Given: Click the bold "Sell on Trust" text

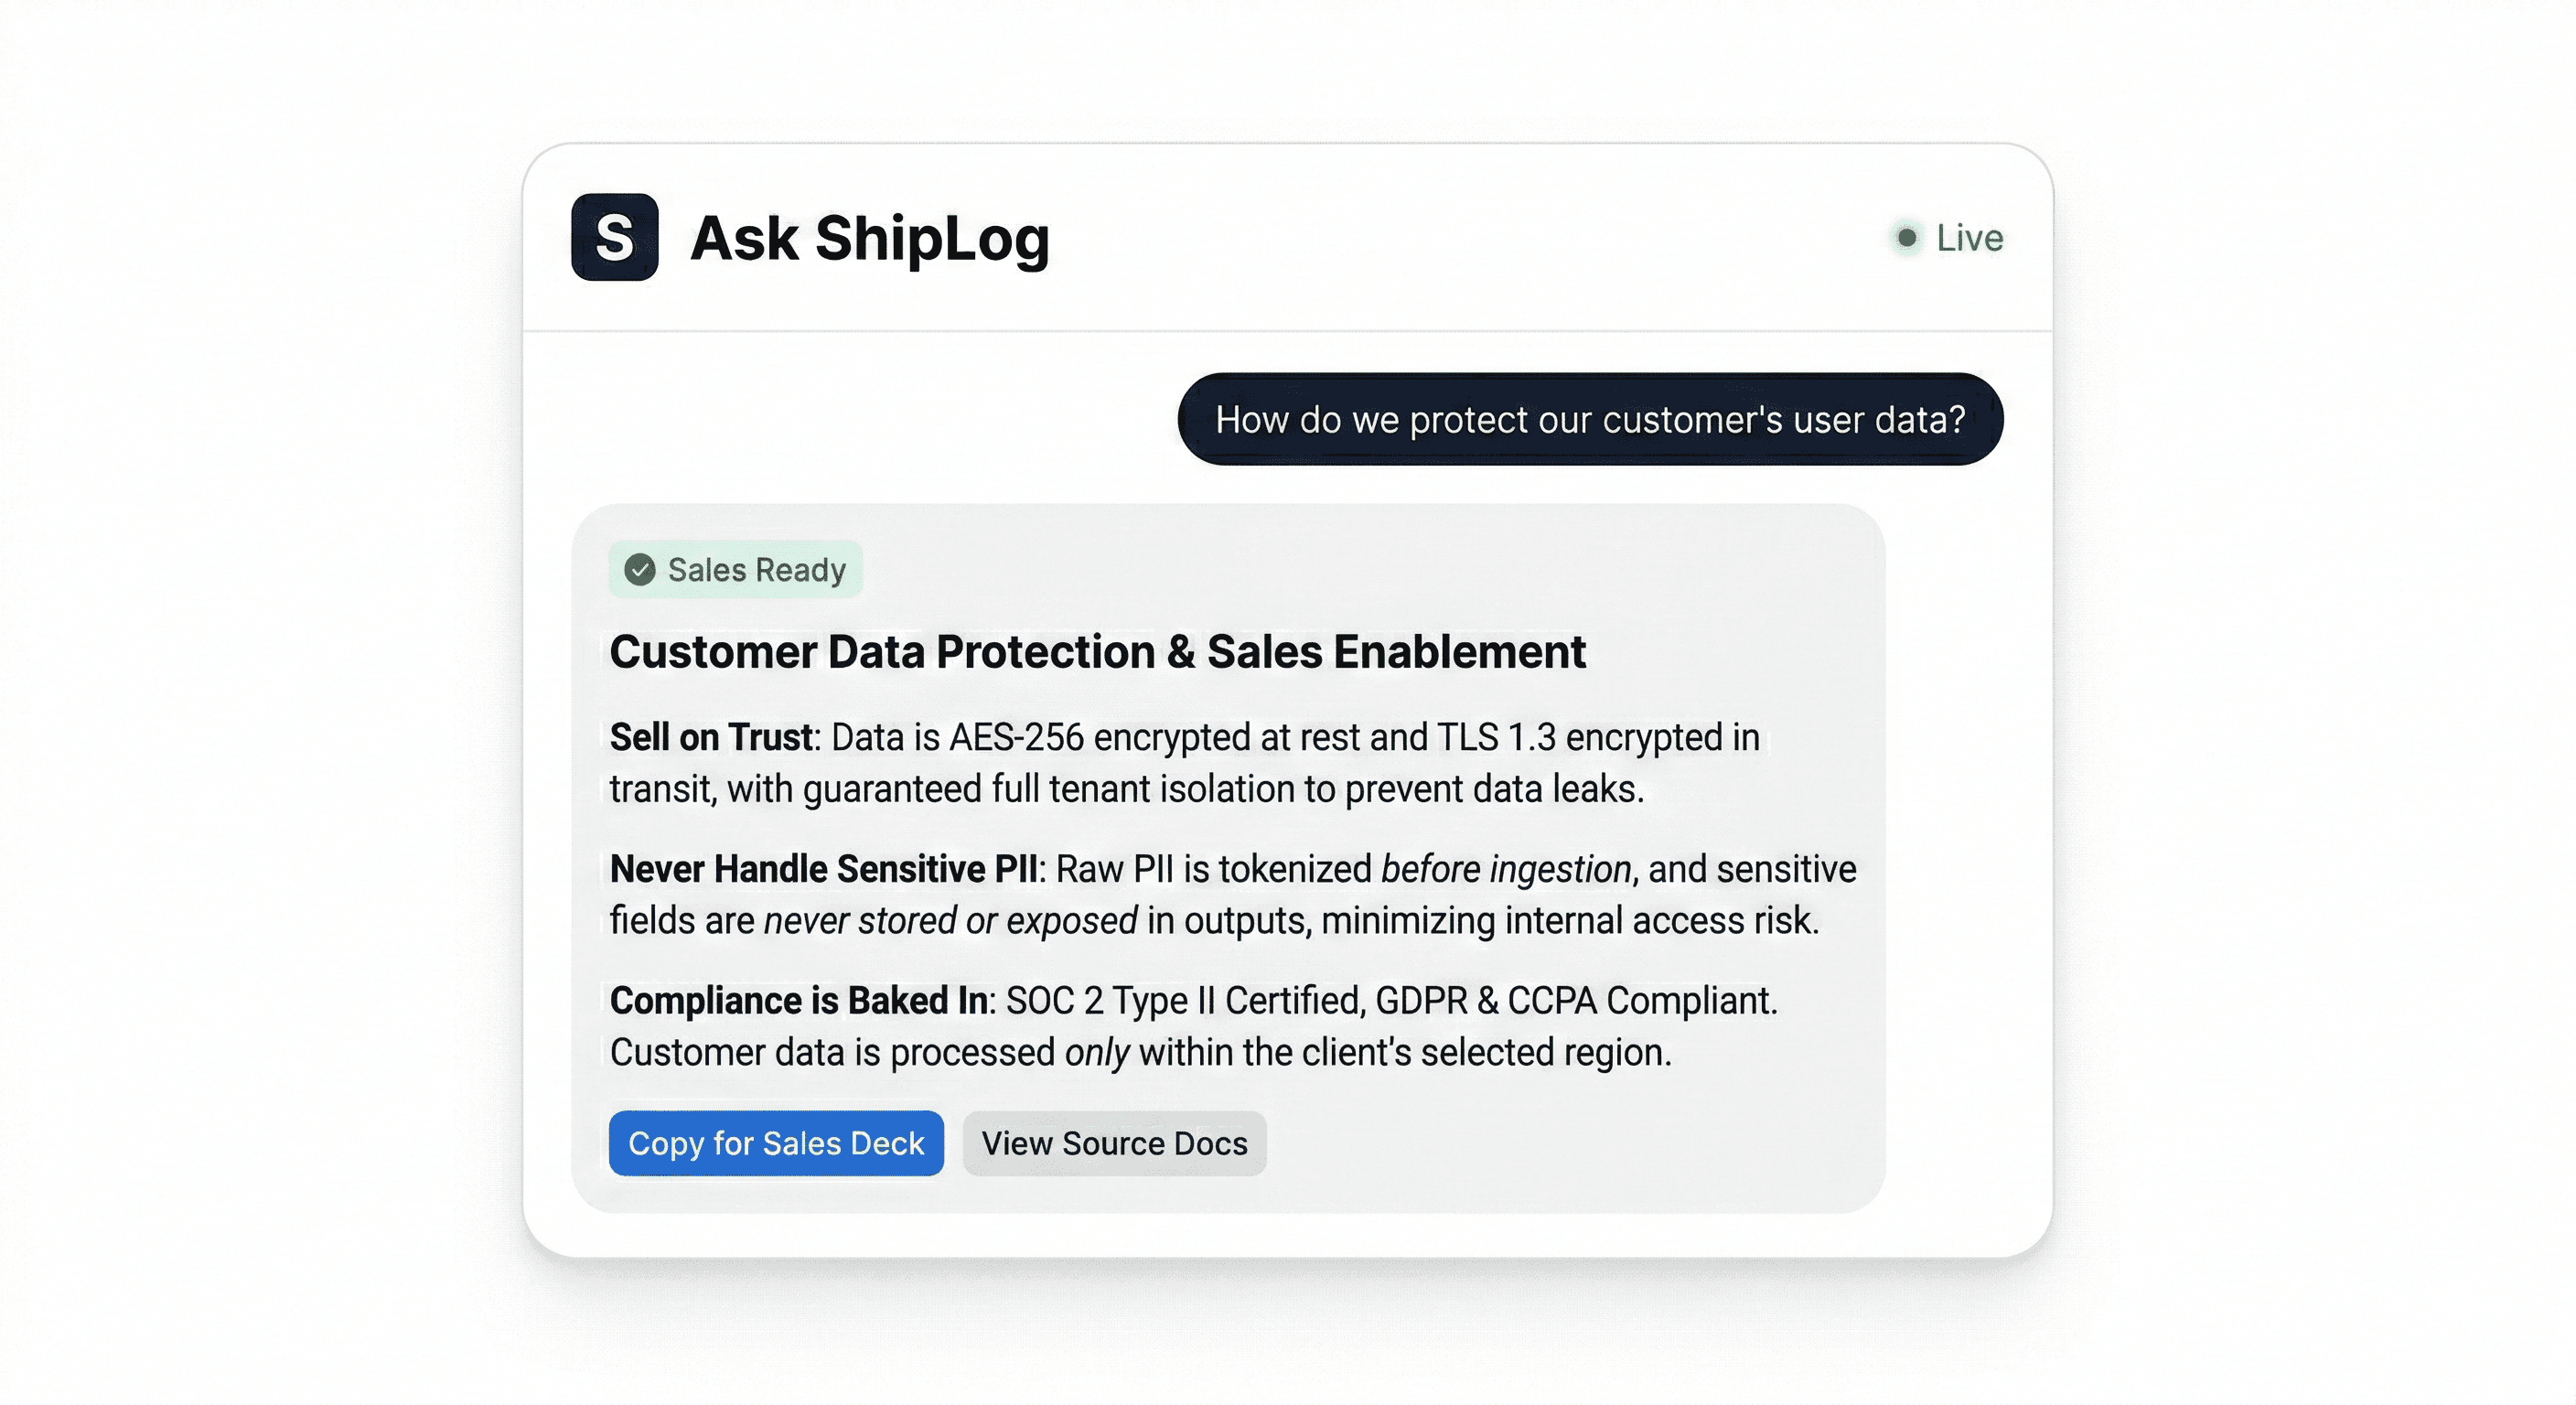Looking at the screenshot, I should (x=711, y=737).
